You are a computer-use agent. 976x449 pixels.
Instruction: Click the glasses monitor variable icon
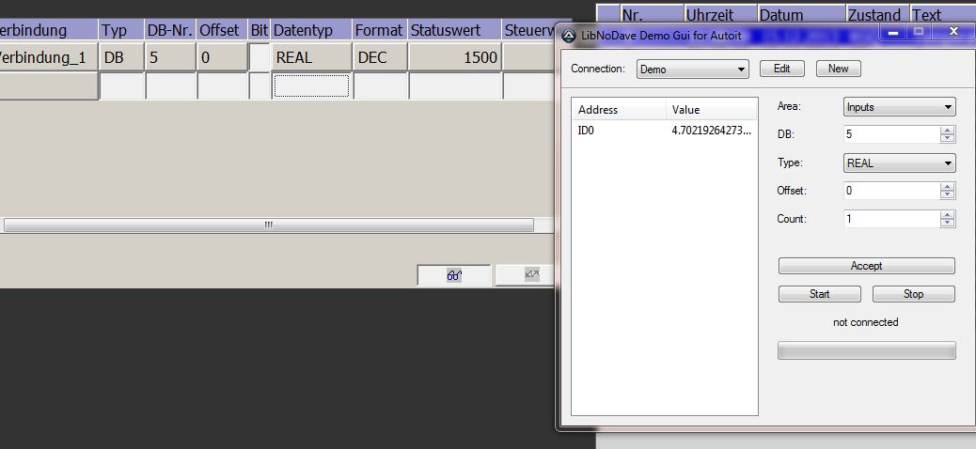coord(454,275)
